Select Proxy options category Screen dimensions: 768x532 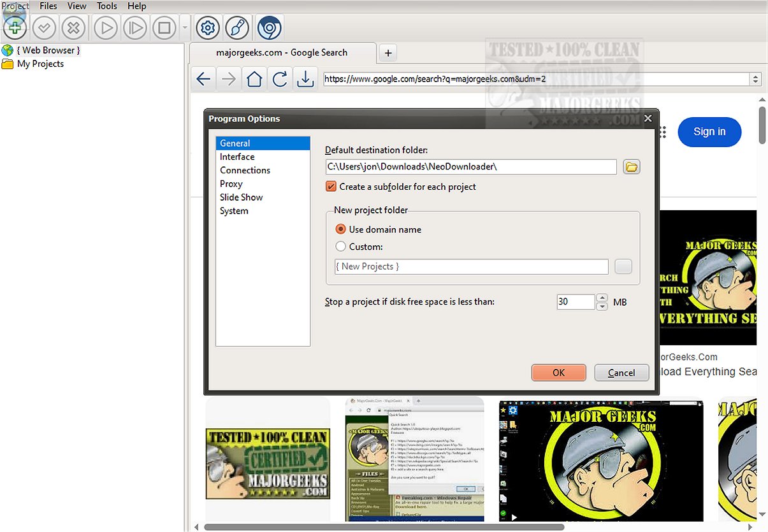pyautogui.click(x=263, y=183)
